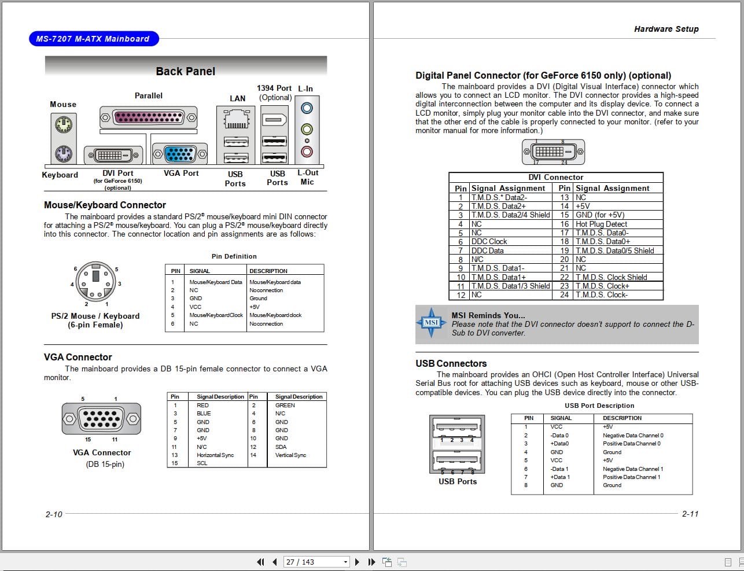
Task: Go to the next page
Action: 357,562
